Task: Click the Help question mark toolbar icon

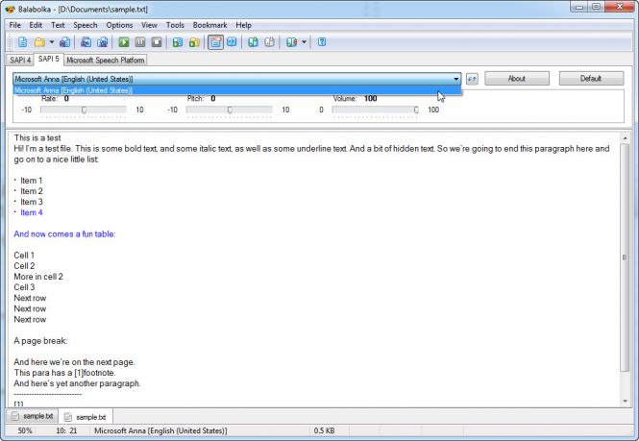Action: tap(322, 42)
